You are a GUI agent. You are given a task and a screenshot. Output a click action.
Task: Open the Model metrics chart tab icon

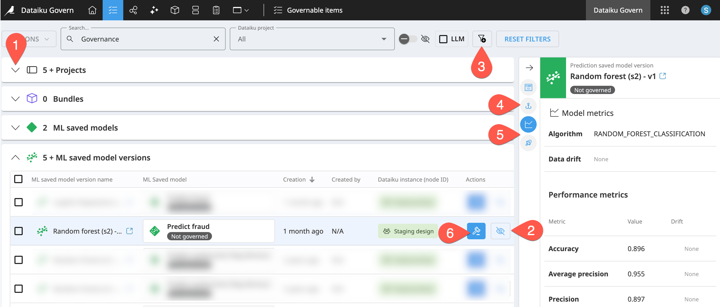click(528, 124)
